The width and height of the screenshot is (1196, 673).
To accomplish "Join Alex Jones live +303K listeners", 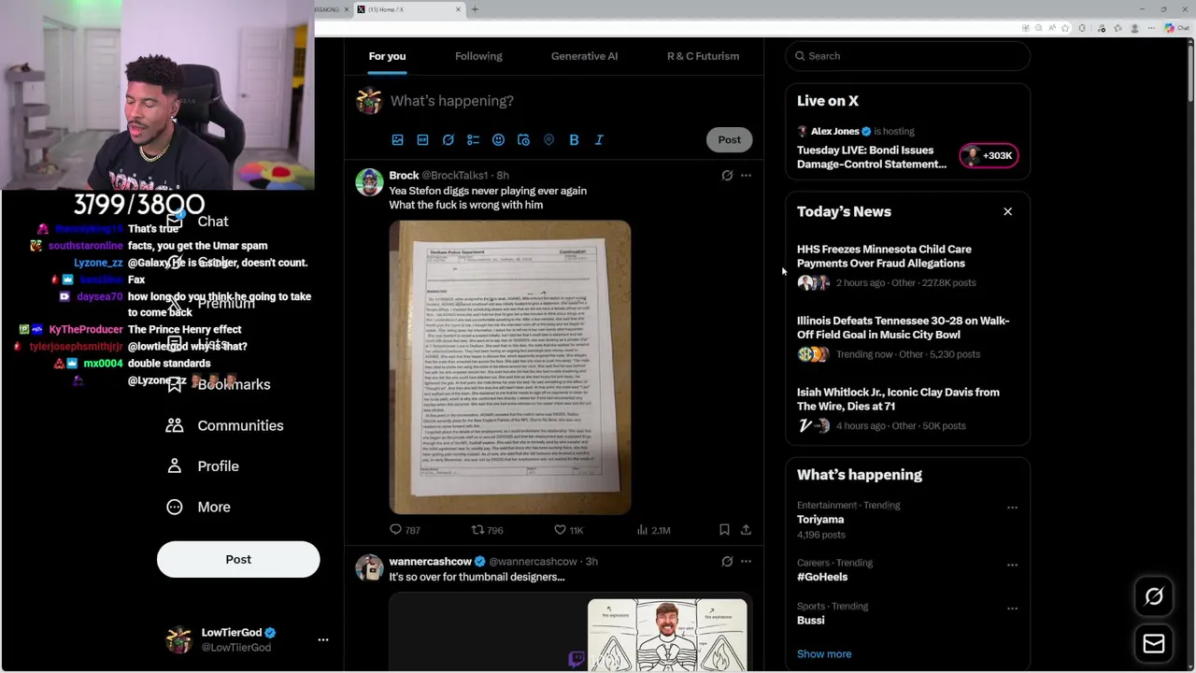I will click(989, 156).
